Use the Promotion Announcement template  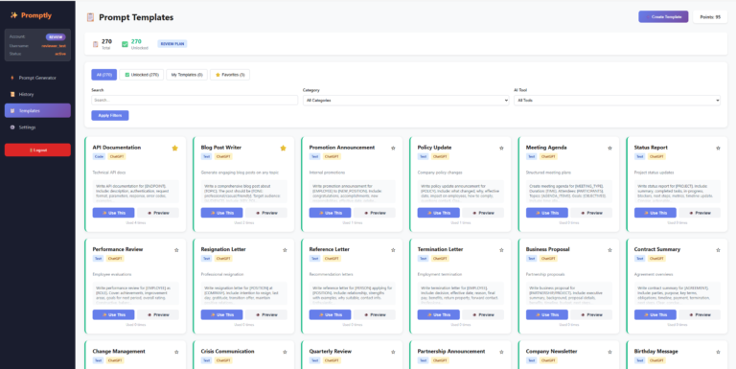330,213
